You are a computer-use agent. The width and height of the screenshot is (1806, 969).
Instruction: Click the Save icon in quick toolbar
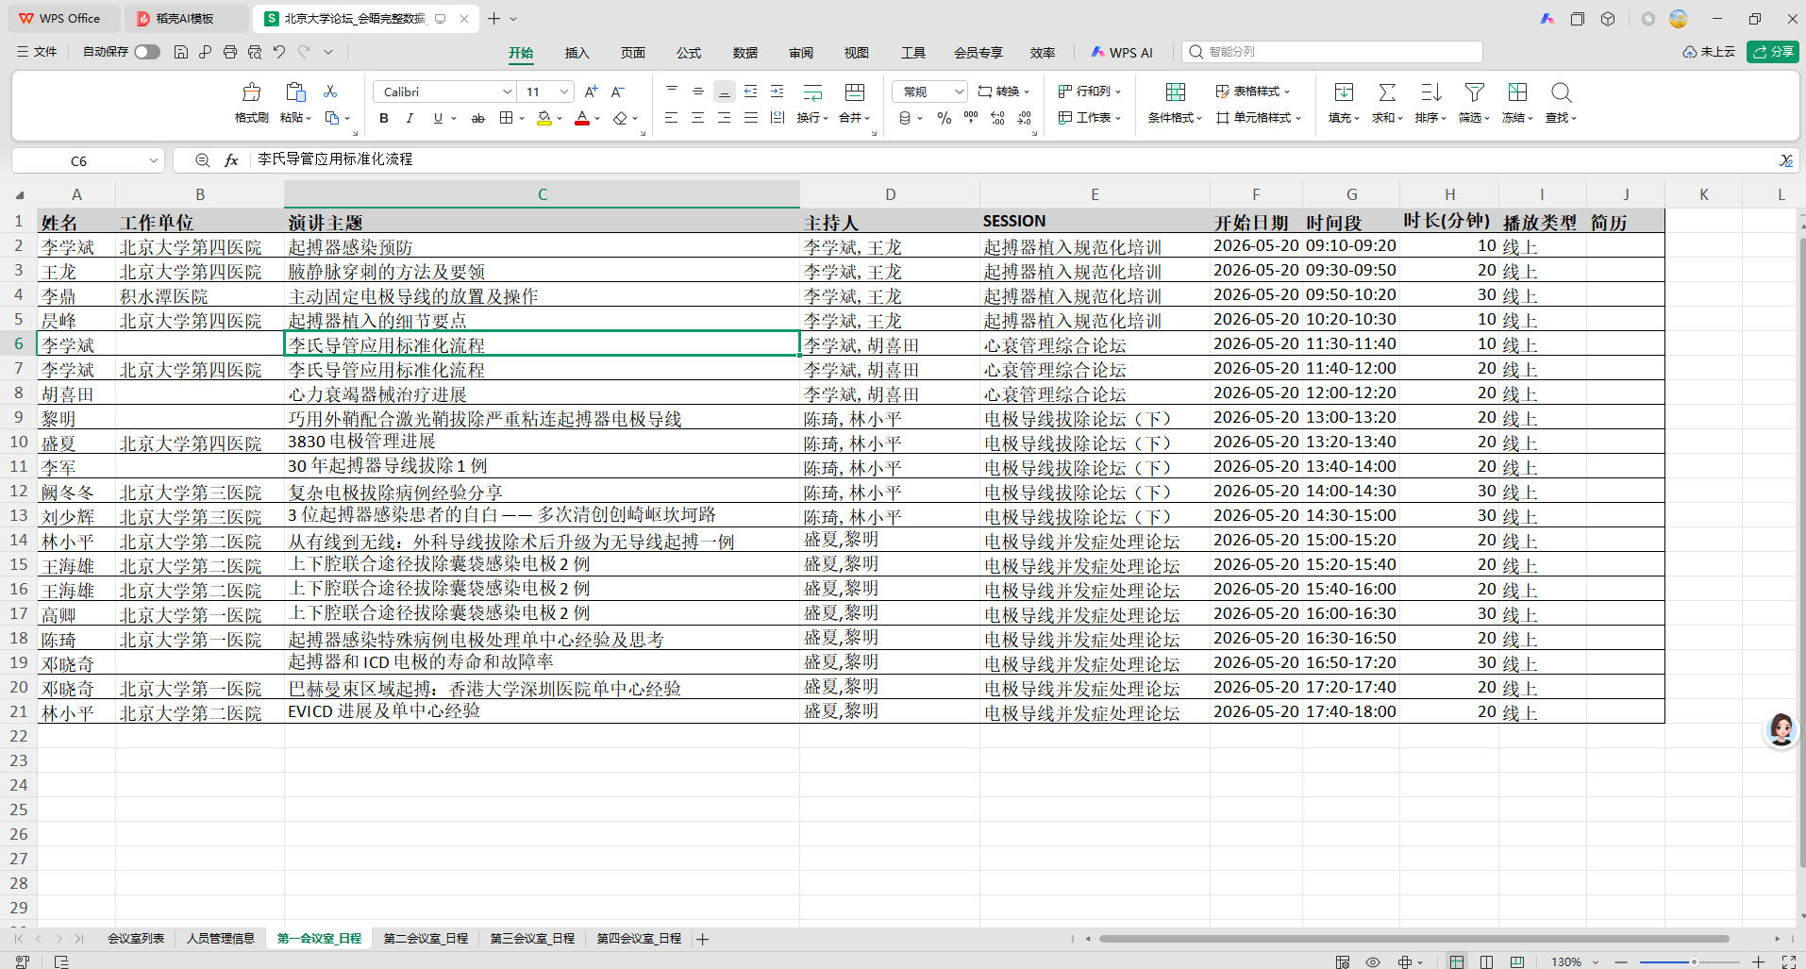tap(181, 52)
